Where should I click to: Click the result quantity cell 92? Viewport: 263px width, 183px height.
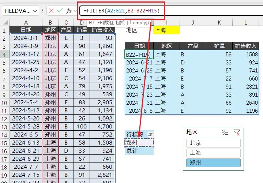pyautogui.click(x=219, y=111)
